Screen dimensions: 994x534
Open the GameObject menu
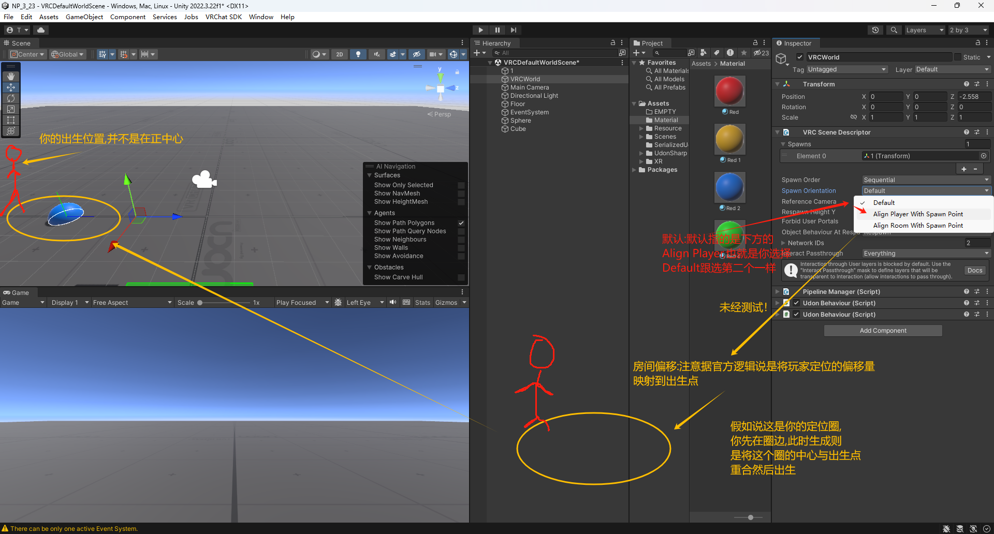click(84, 17)
